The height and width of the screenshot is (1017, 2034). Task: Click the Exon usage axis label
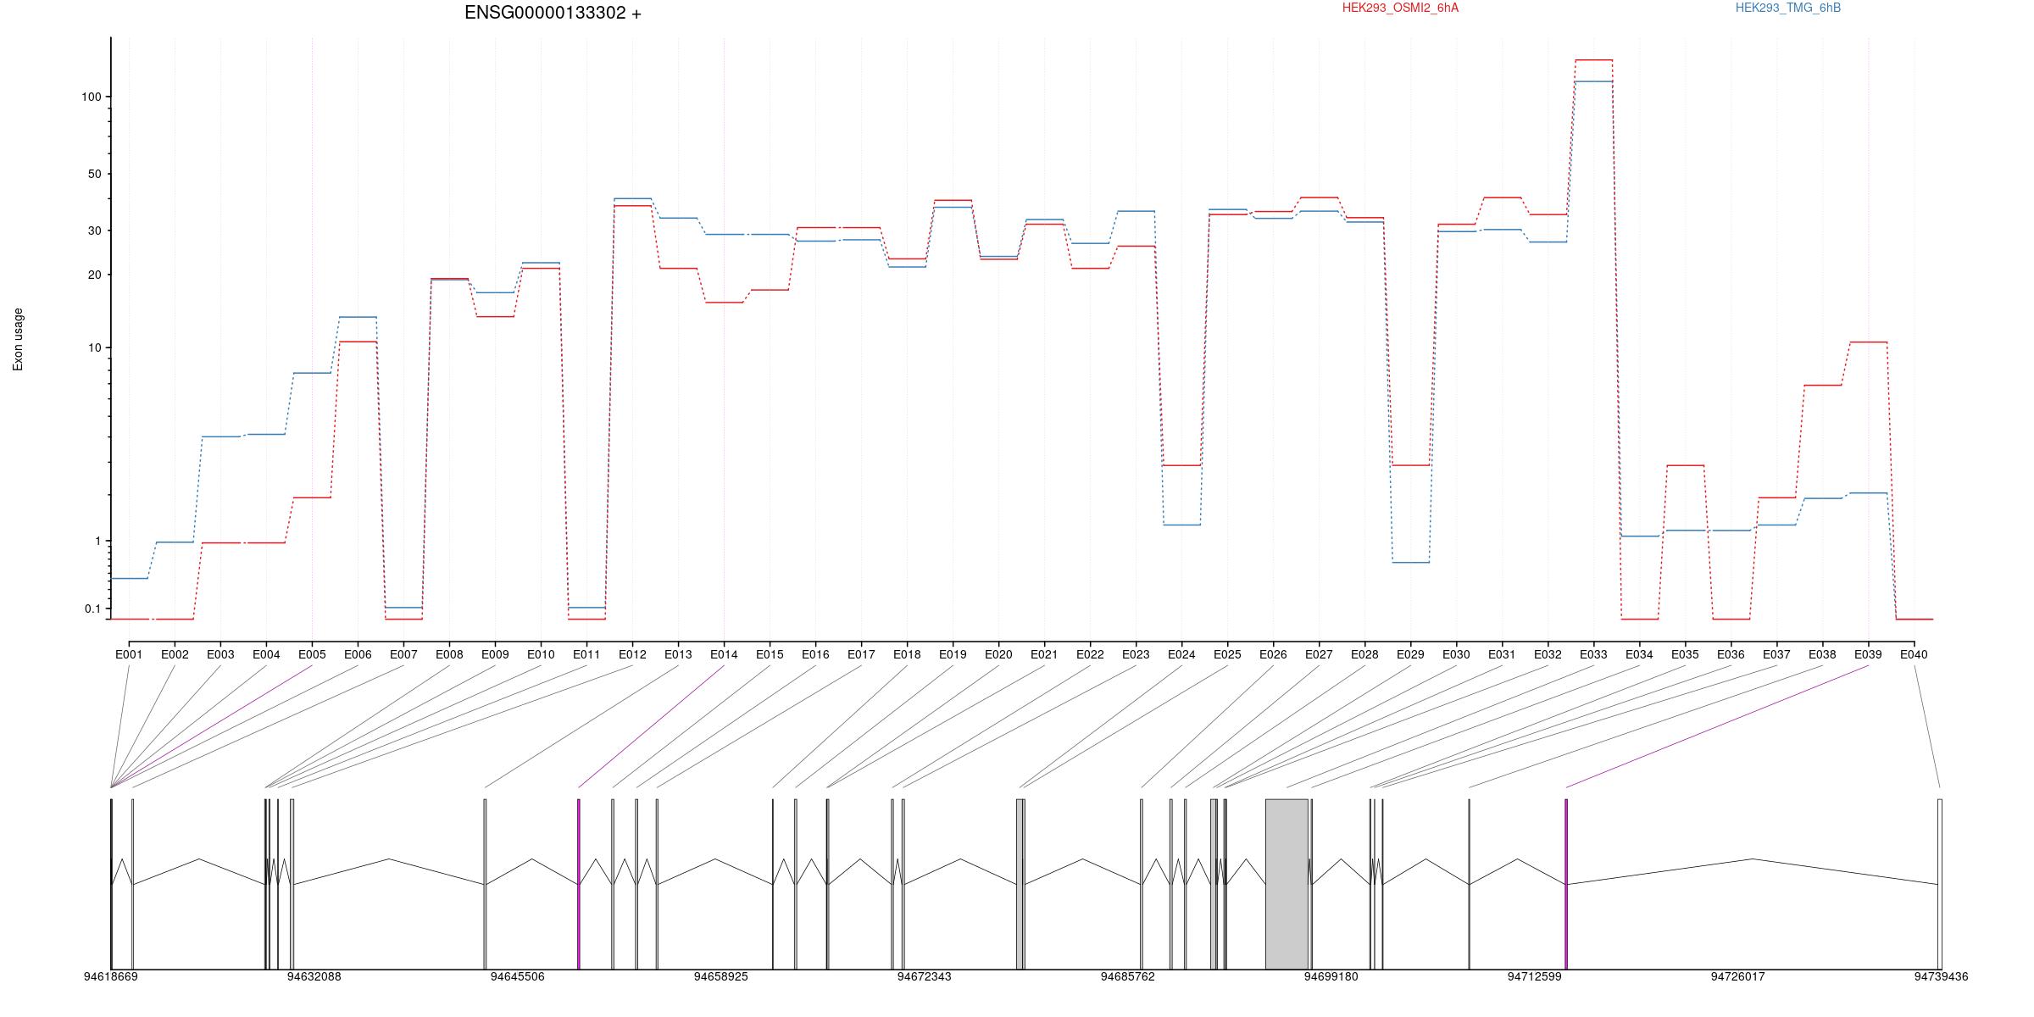click(x=19, y=339)
